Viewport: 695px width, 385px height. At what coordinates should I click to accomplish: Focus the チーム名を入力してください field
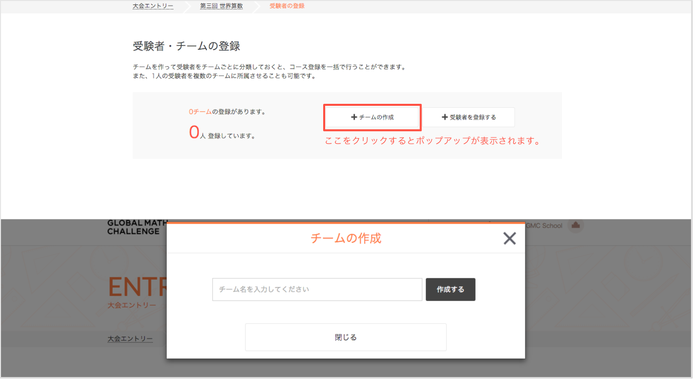317,290
